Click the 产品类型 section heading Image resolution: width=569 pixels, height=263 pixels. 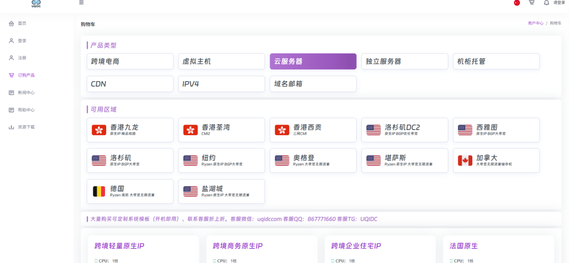pyautogui.click(x=103, y=46)
